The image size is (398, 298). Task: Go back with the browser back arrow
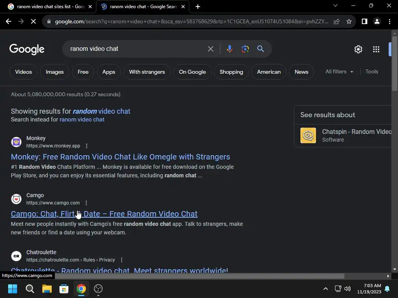point(9,22)
